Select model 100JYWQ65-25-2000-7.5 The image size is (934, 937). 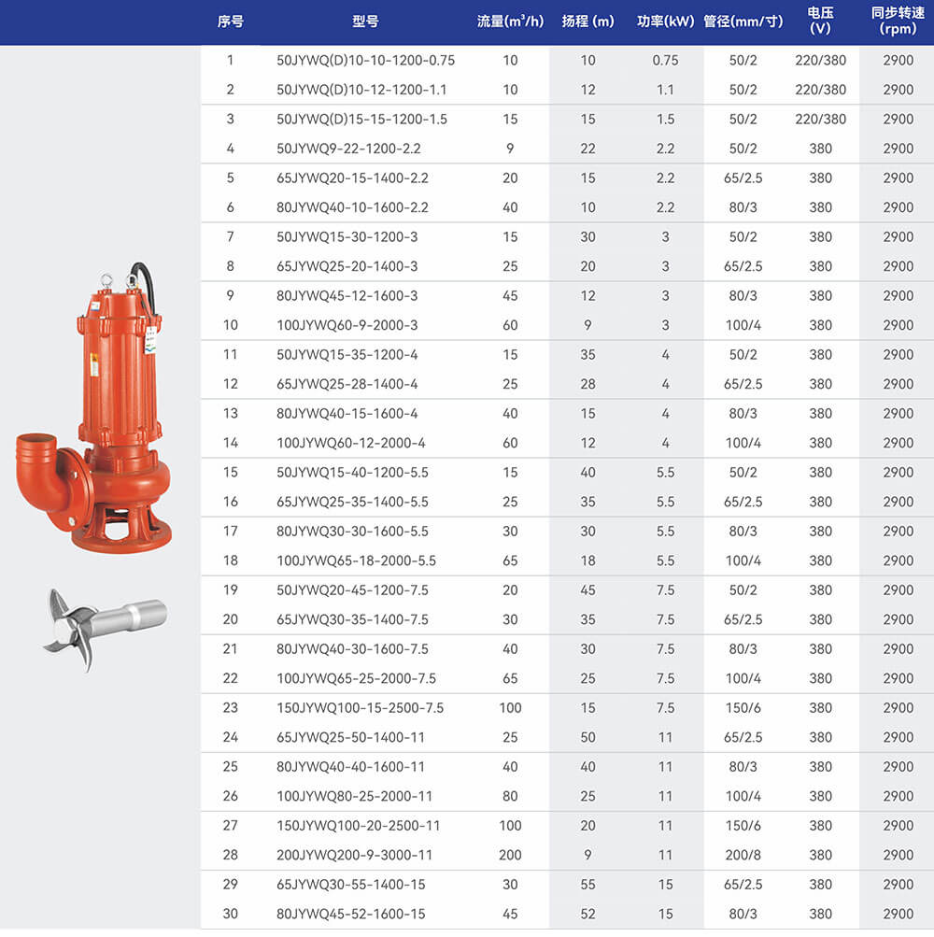(x=356, y=678)
